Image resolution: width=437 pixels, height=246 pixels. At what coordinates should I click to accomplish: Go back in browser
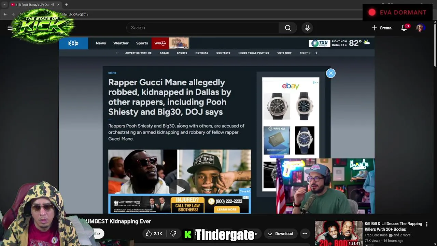coord(5,14)
